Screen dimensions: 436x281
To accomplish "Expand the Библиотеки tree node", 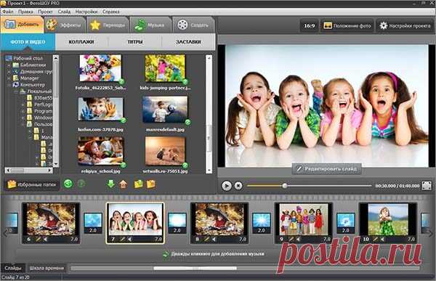I will pyautogui.click(x=9, y=65).
